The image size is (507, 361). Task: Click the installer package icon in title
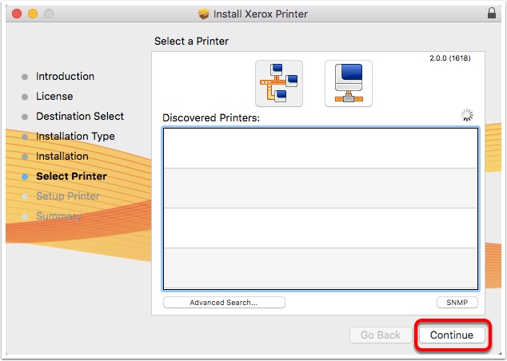tap(204, 14)
